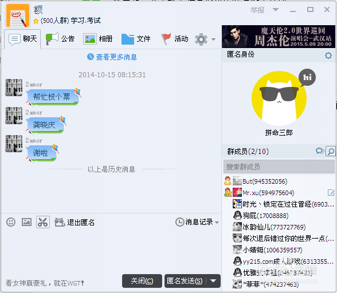Expand the dropdown arrow next to 举报
Viewport: 337px width, 293px height.
coord(276,10)
